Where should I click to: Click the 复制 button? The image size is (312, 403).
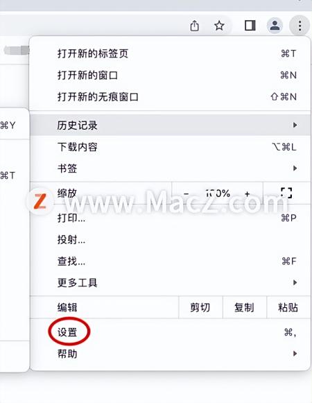(245, 307)
